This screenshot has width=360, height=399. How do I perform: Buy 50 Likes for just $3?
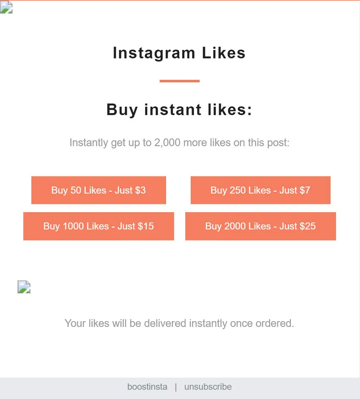(x=99, y=190)
